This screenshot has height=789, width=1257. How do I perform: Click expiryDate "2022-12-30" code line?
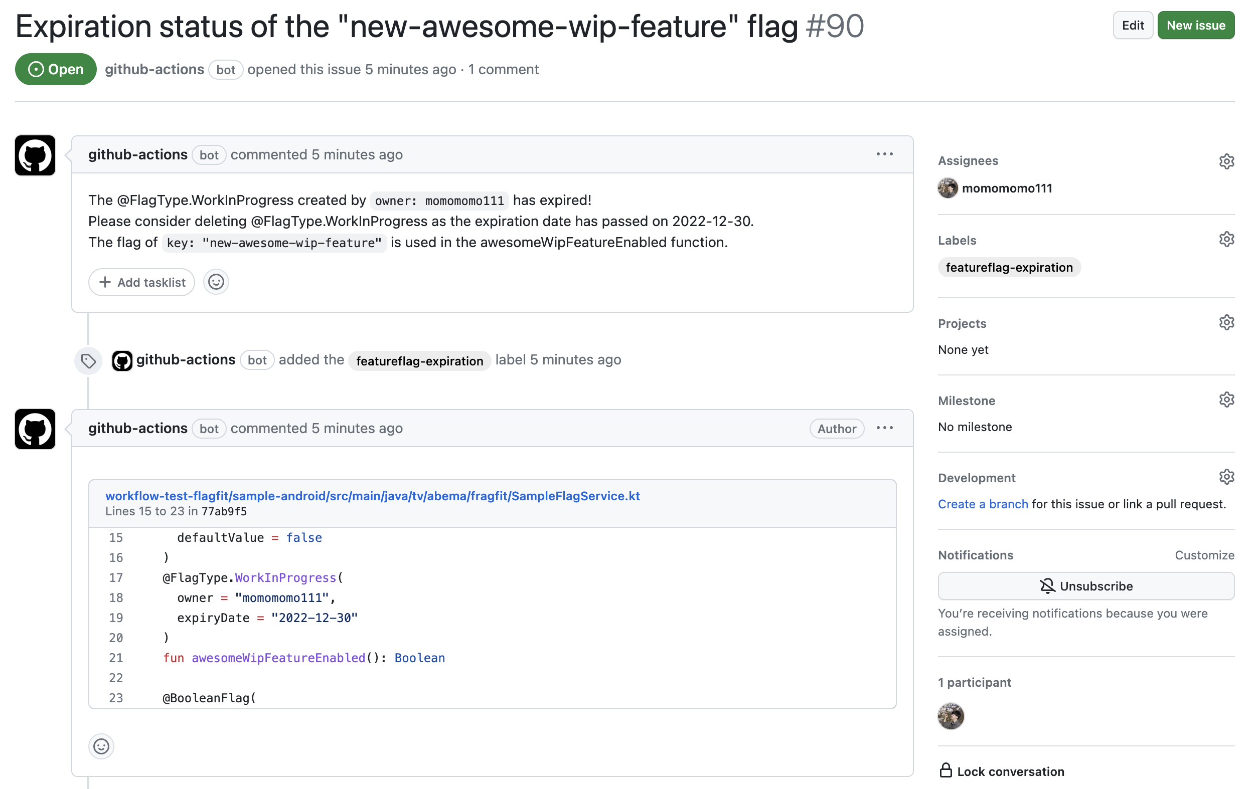point(267,618)
